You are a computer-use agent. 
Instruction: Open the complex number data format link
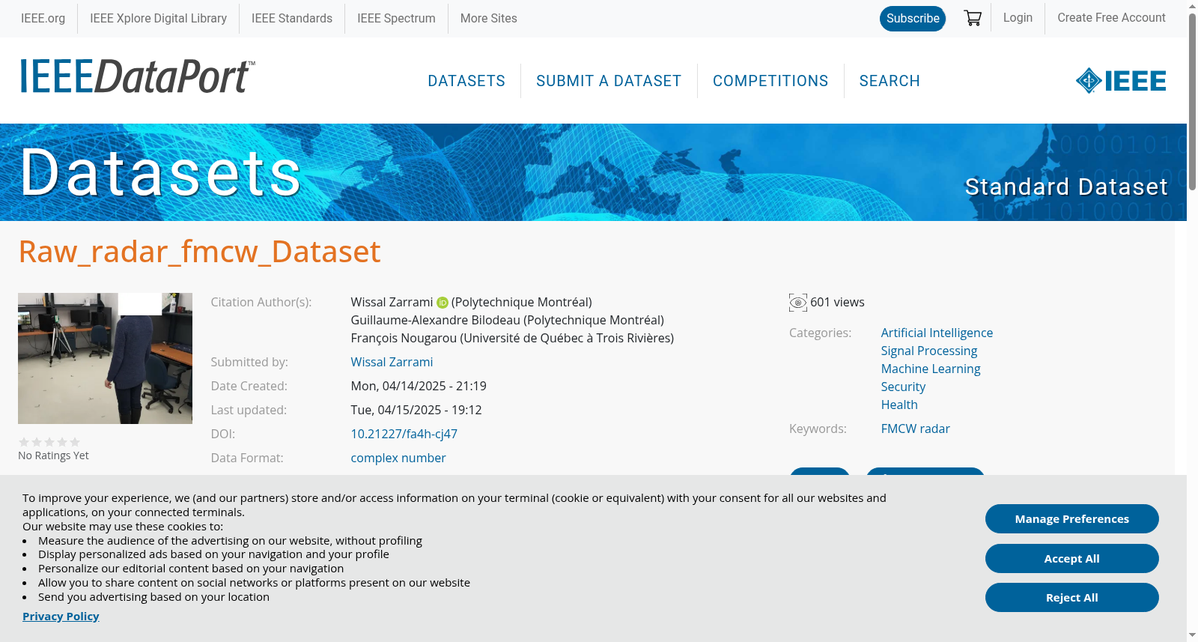click(x=398, y=458)
